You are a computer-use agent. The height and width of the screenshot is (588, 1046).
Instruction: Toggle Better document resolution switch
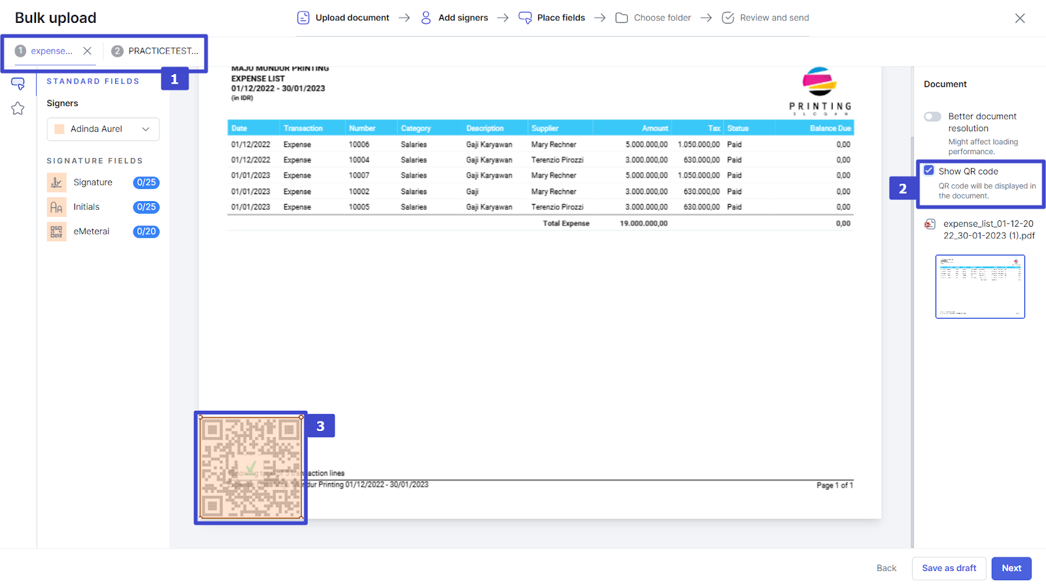932,117
